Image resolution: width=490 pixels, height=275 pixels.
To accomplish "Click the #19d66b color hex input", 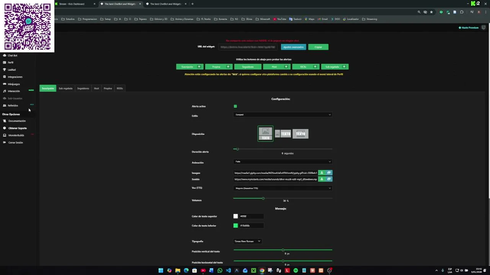I will pyautogui.click(x=251, y=226).
